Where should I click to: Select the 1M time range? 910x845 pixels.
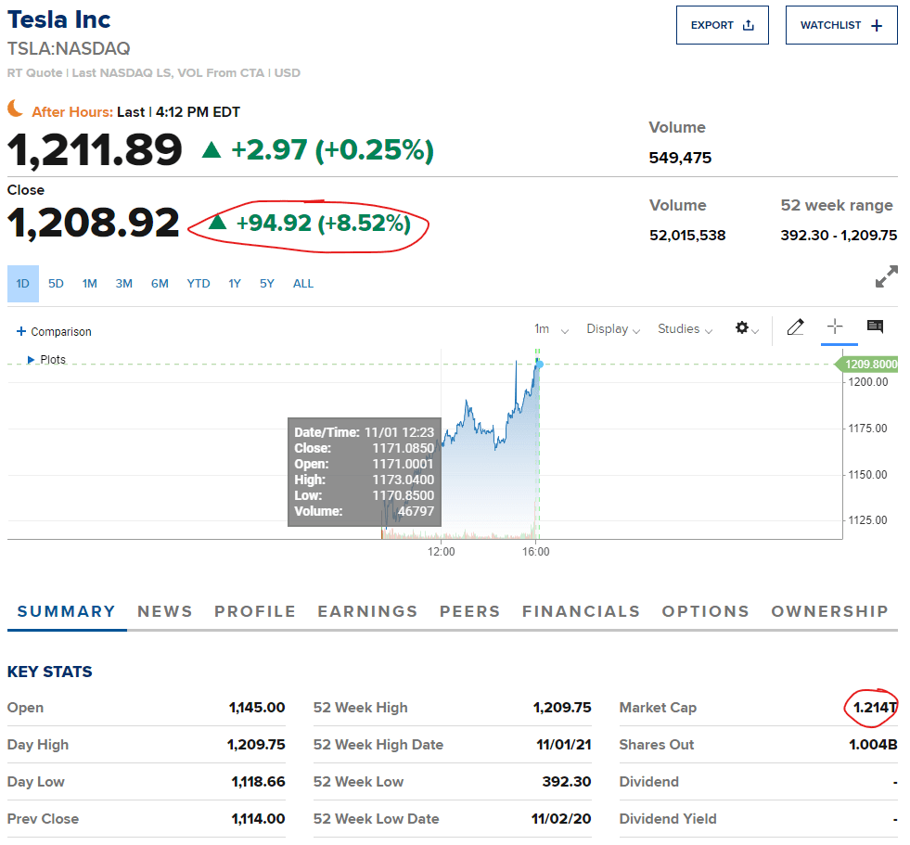click(89, 283)
